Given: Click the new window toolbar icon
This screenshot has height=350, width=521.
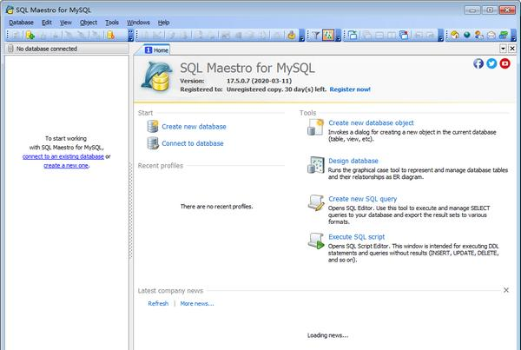Looking at the screenshot, I should [x=353, y=35].
